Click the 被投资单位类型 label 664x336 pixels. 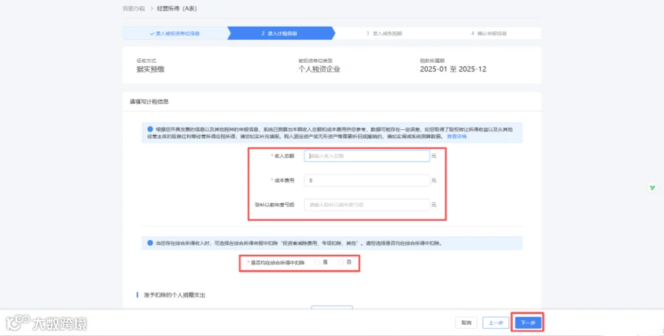click(x=315, y=61)
